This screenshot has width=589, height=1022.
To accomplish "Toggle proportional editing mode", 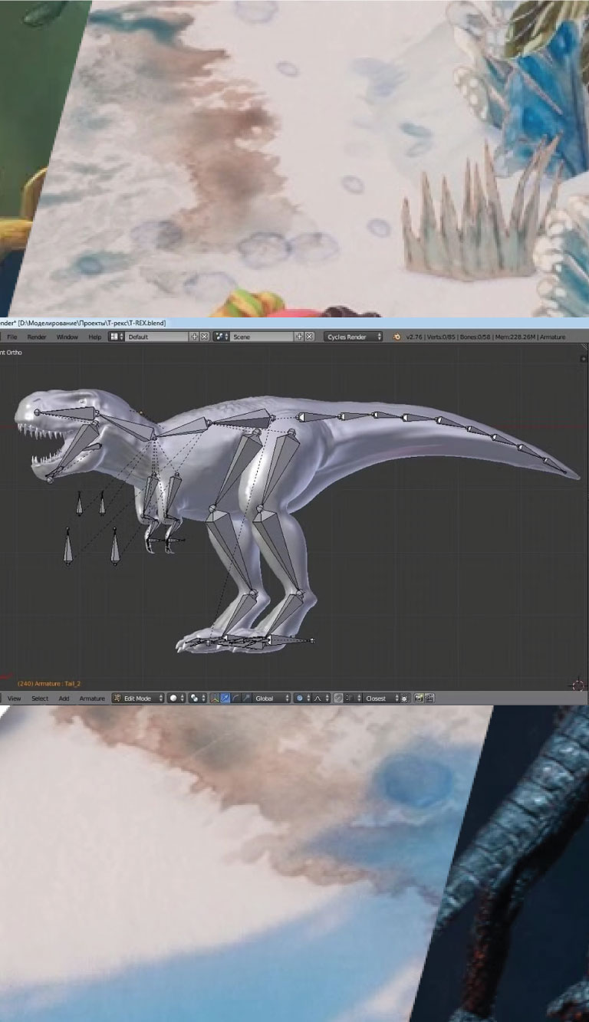I will point(301,698).
